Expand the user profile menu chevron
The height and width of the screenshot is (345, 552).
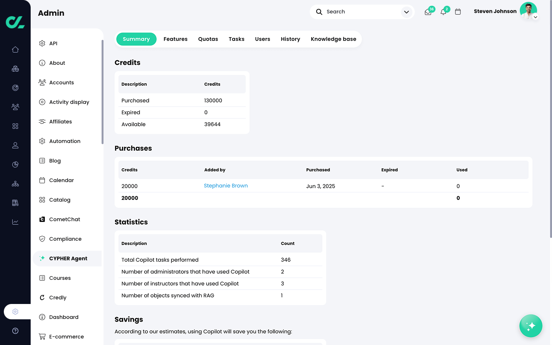pyautogui.click(x=536, y=17)
